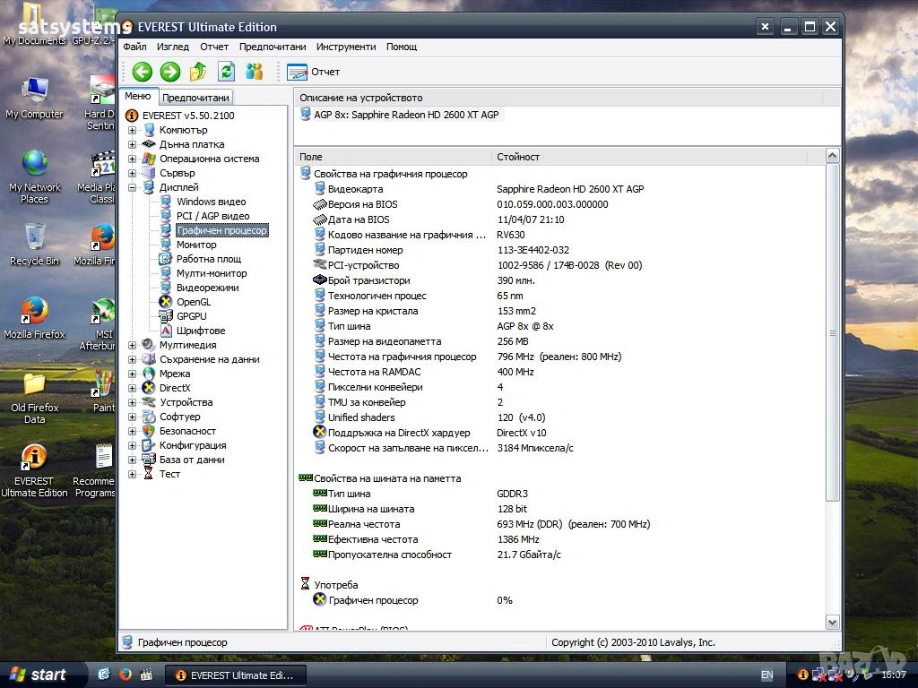Click the details list scrollbar down arrow
Screen dimensions: 918x688
click(x=832, y=622)
